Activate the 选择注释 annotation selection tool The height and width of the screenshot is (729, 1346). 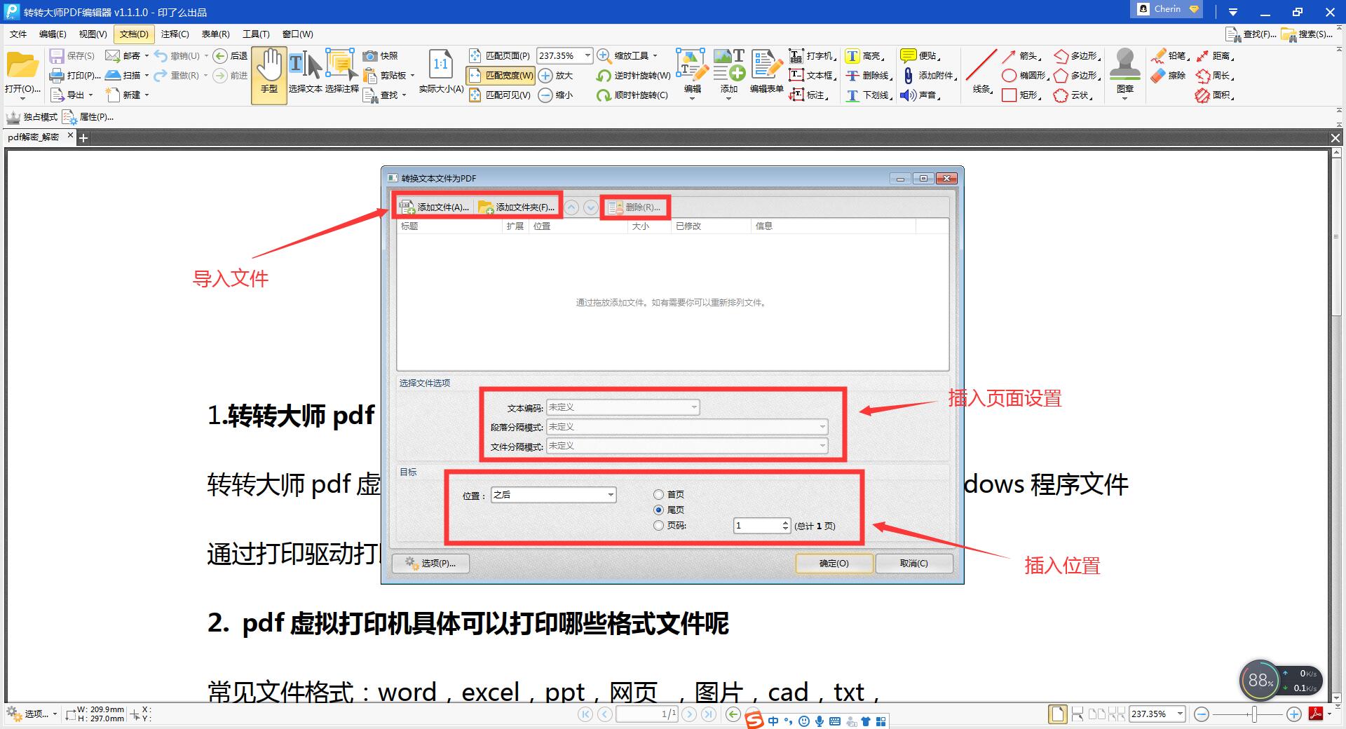[x=341, y=72]
